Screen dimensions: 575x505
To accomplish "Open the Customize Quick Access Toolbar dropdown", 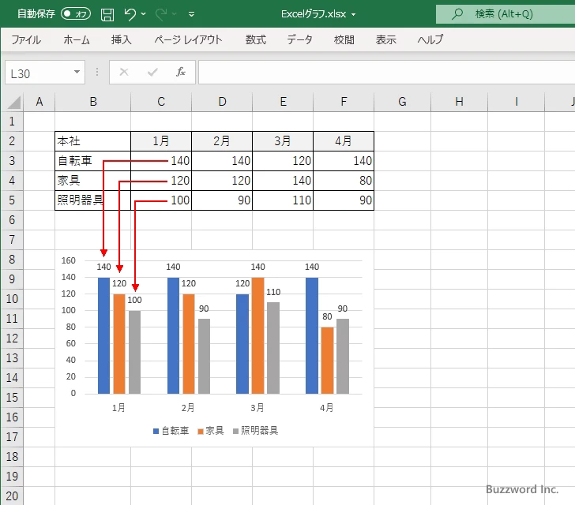I will click(x=191, y=14).
